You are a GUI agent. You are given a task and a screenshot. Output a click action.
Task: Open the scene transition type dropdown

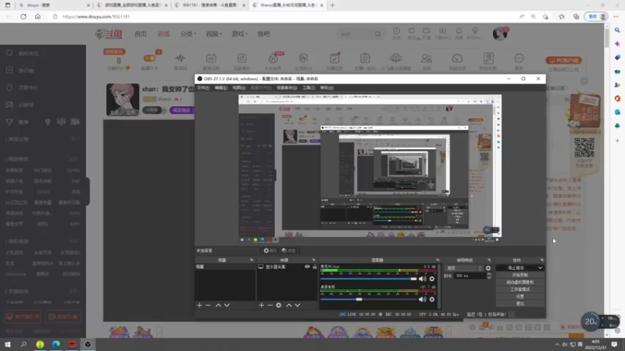[463, 268]
